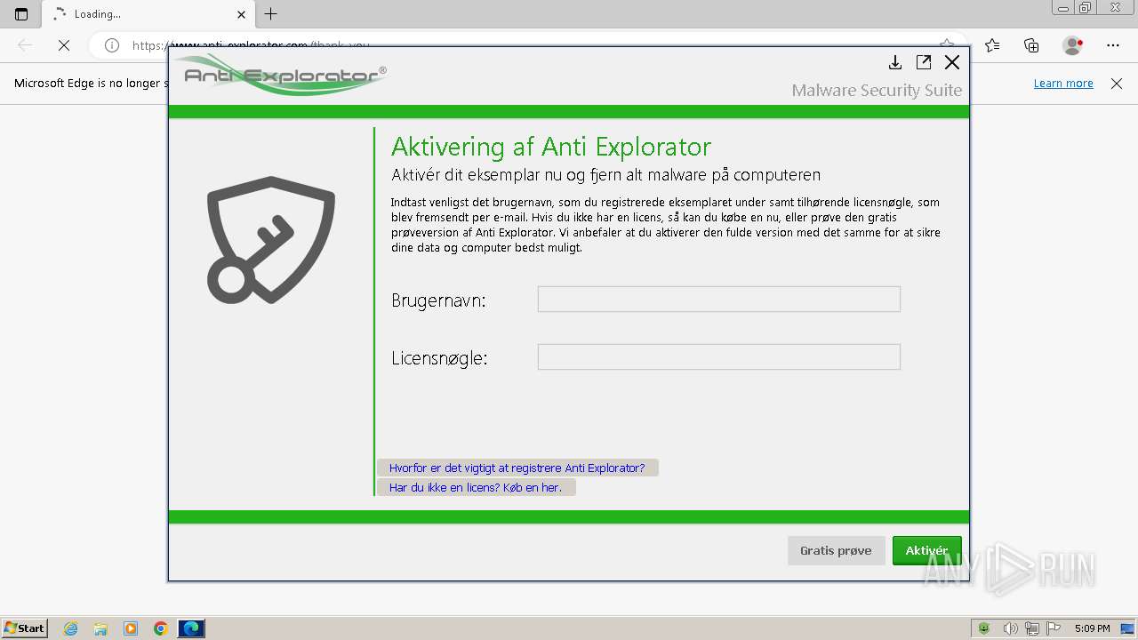This screenshot has height=640, width=1138.
Task: Open a new Edge tab
Action: [x=271, y=13]
